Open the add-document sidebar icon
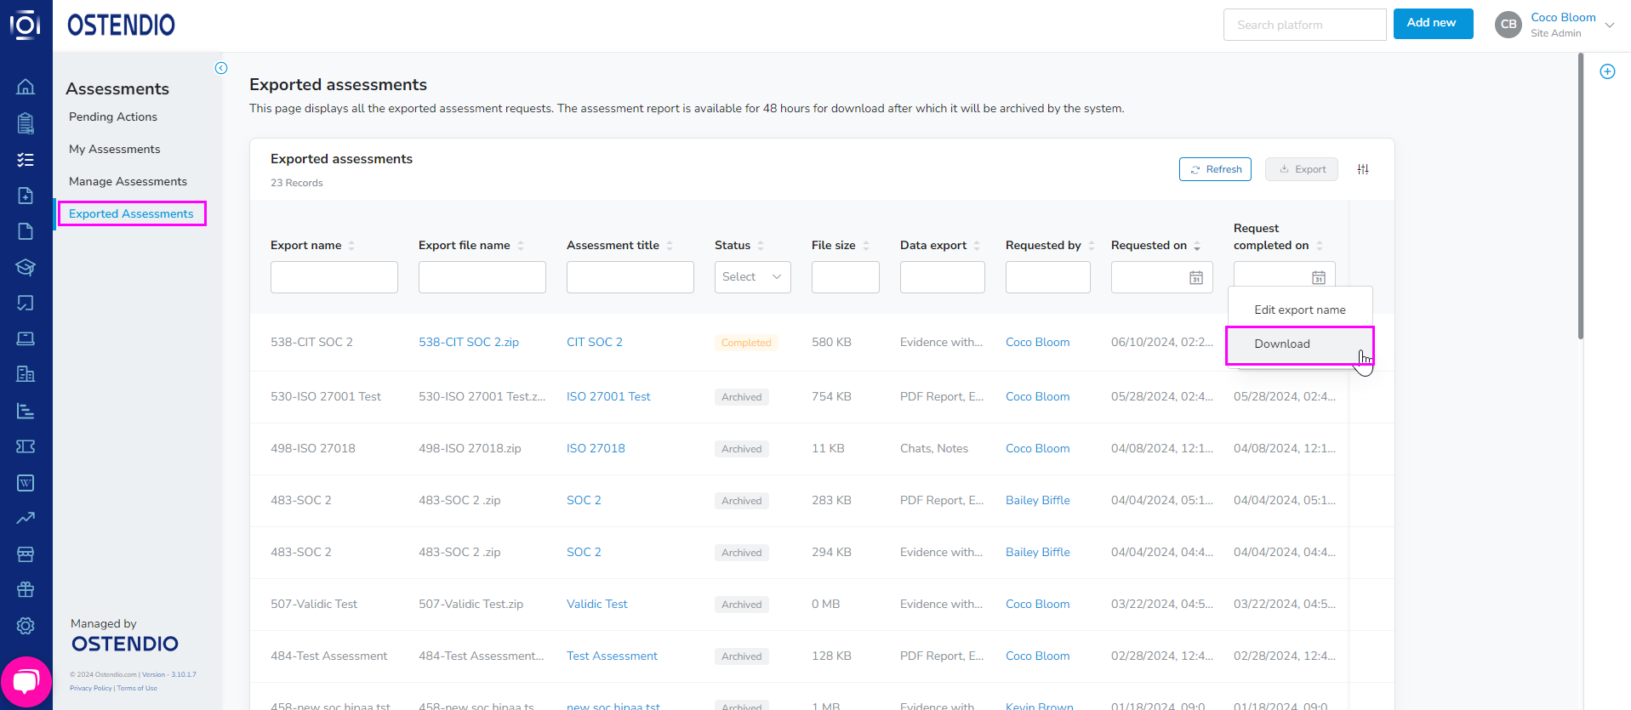Screen dimensions: 1631x710 pos(26,196)
